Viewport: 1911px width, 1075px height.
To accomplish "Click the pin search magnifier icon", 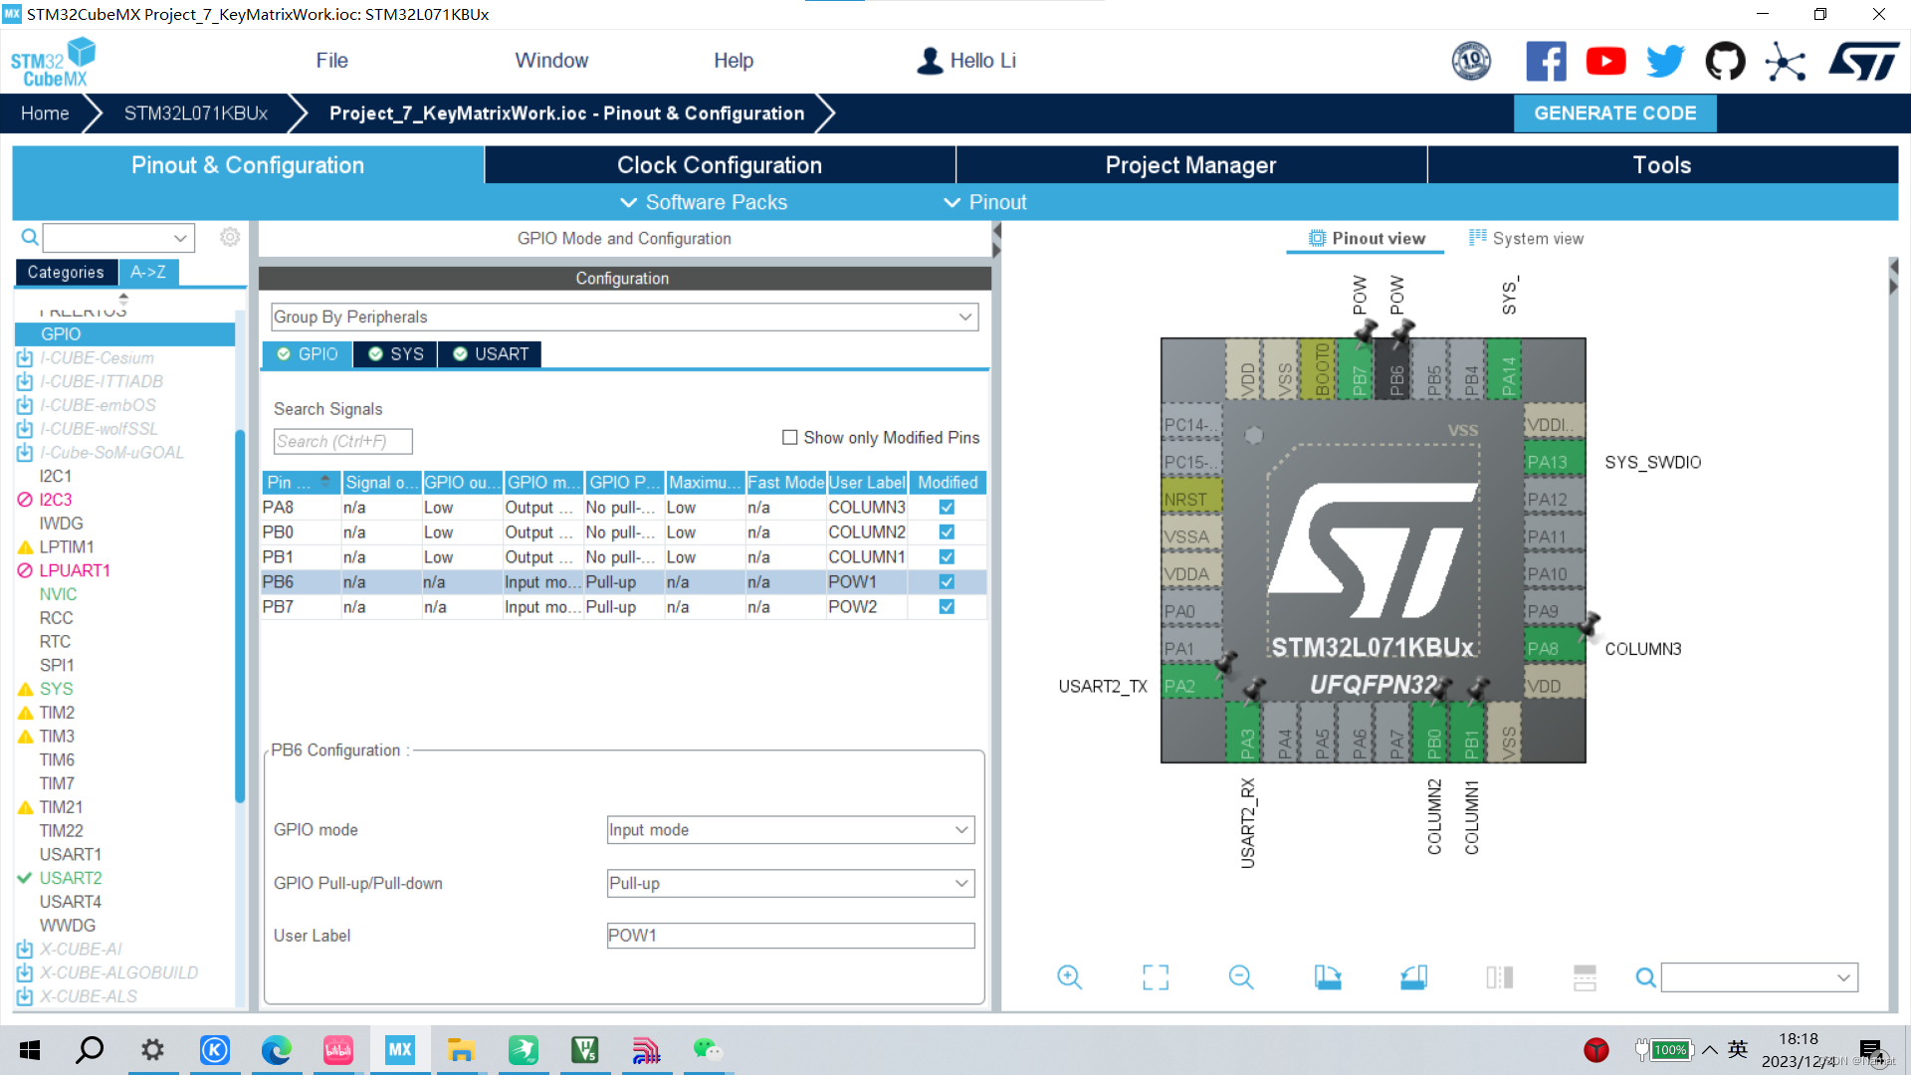I will tap(1645, 977).
